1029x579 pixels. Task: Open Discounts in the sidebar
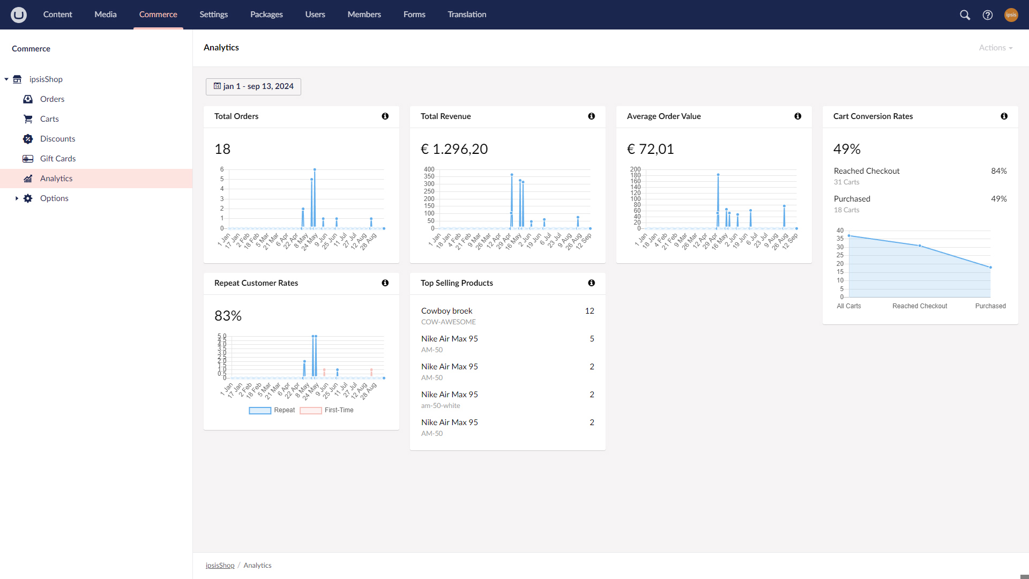pyautogui.click(x=57, y=139)
